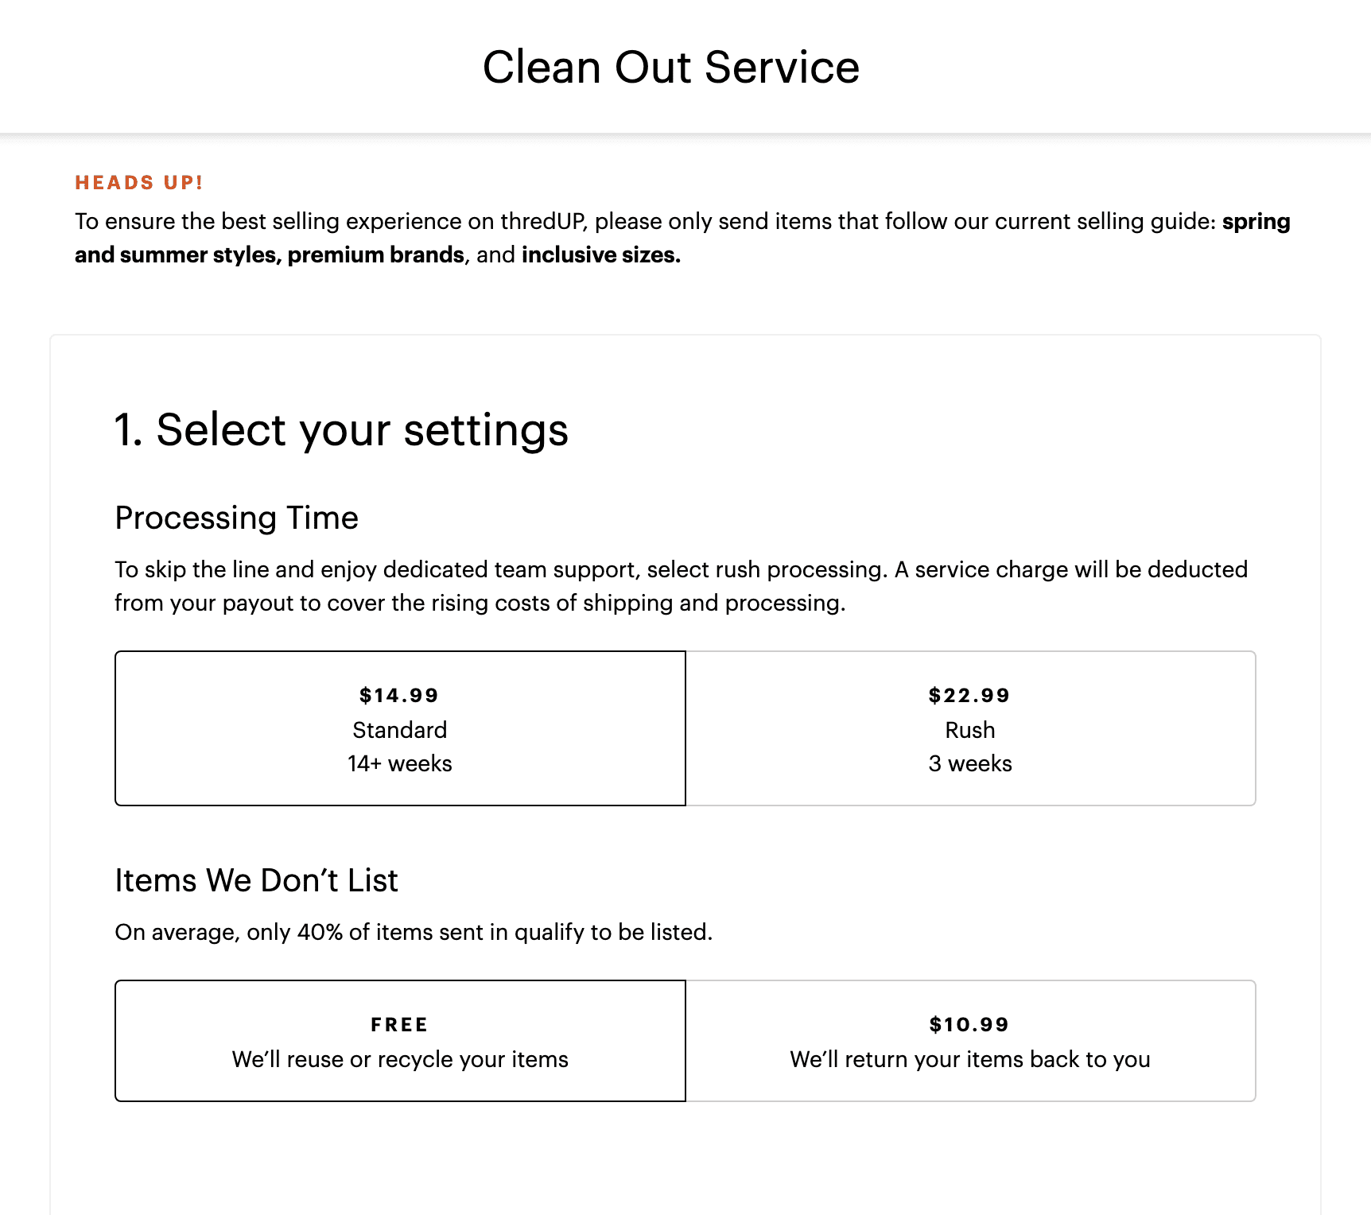Click the $14.99 price label
1371x1215 pixels.
(399, 695)
